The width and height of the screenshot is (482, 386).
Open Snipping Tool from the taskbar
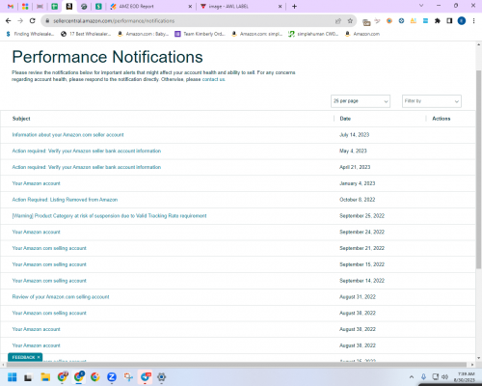[x=128, y=377]
